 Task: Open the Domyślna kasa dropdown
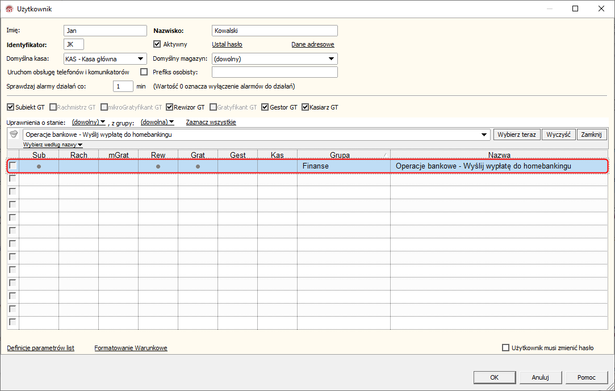(140, 59)
